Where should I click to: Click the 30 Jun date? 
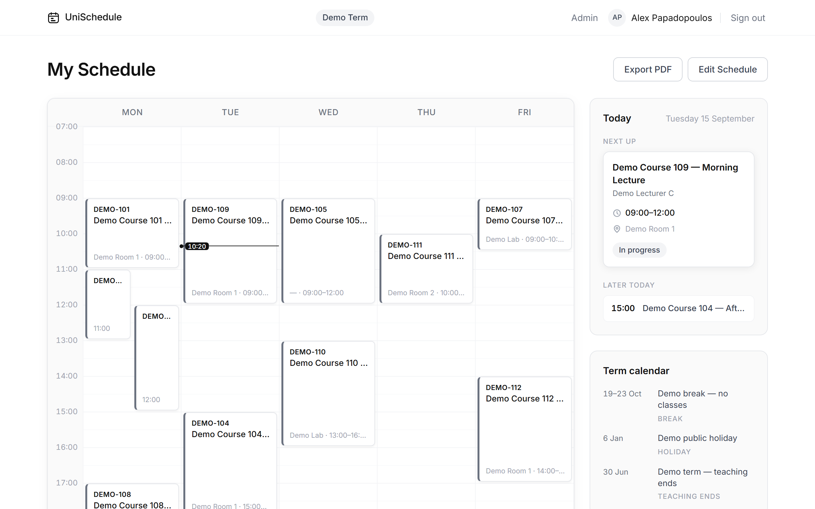(616, 472)
